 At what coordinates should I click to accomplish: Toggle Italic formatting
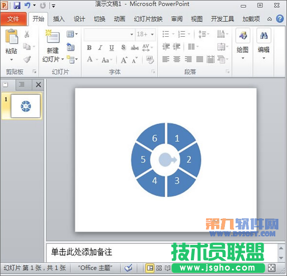100,48
